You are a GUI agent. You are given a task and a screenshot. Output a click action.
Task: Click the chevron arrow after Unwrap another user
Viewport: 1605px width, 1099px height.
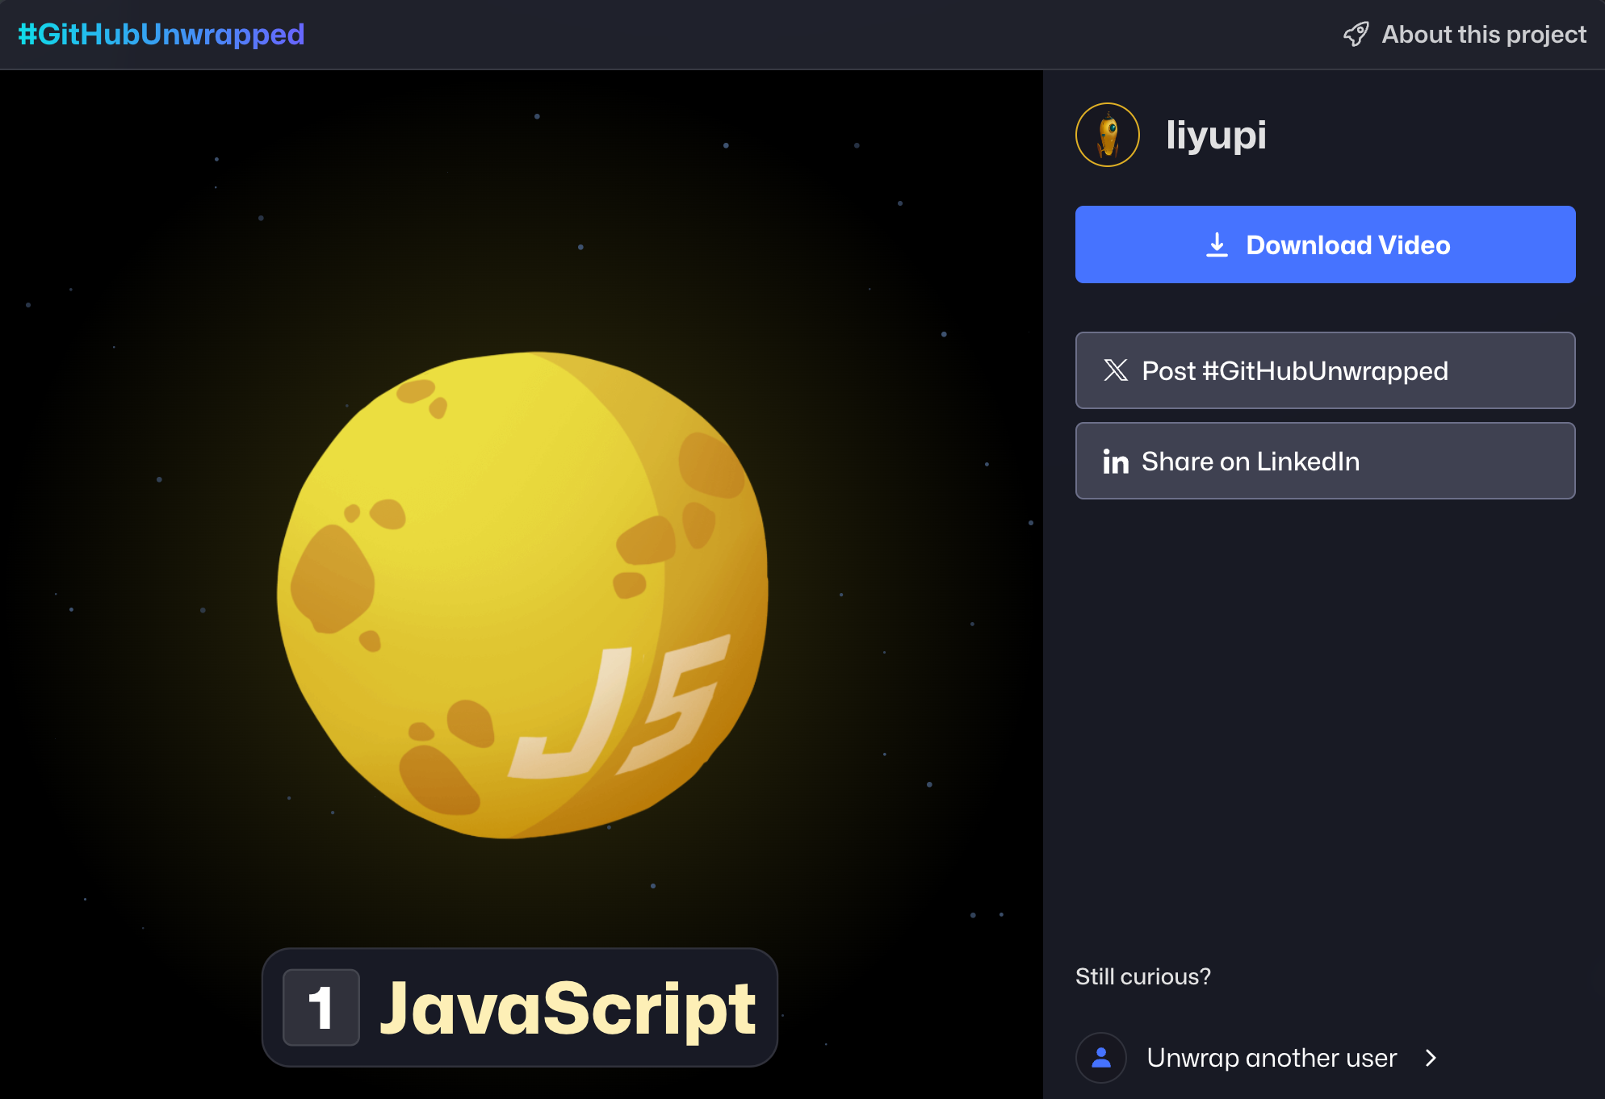pyautogui.click(x=1431, y=1057)
